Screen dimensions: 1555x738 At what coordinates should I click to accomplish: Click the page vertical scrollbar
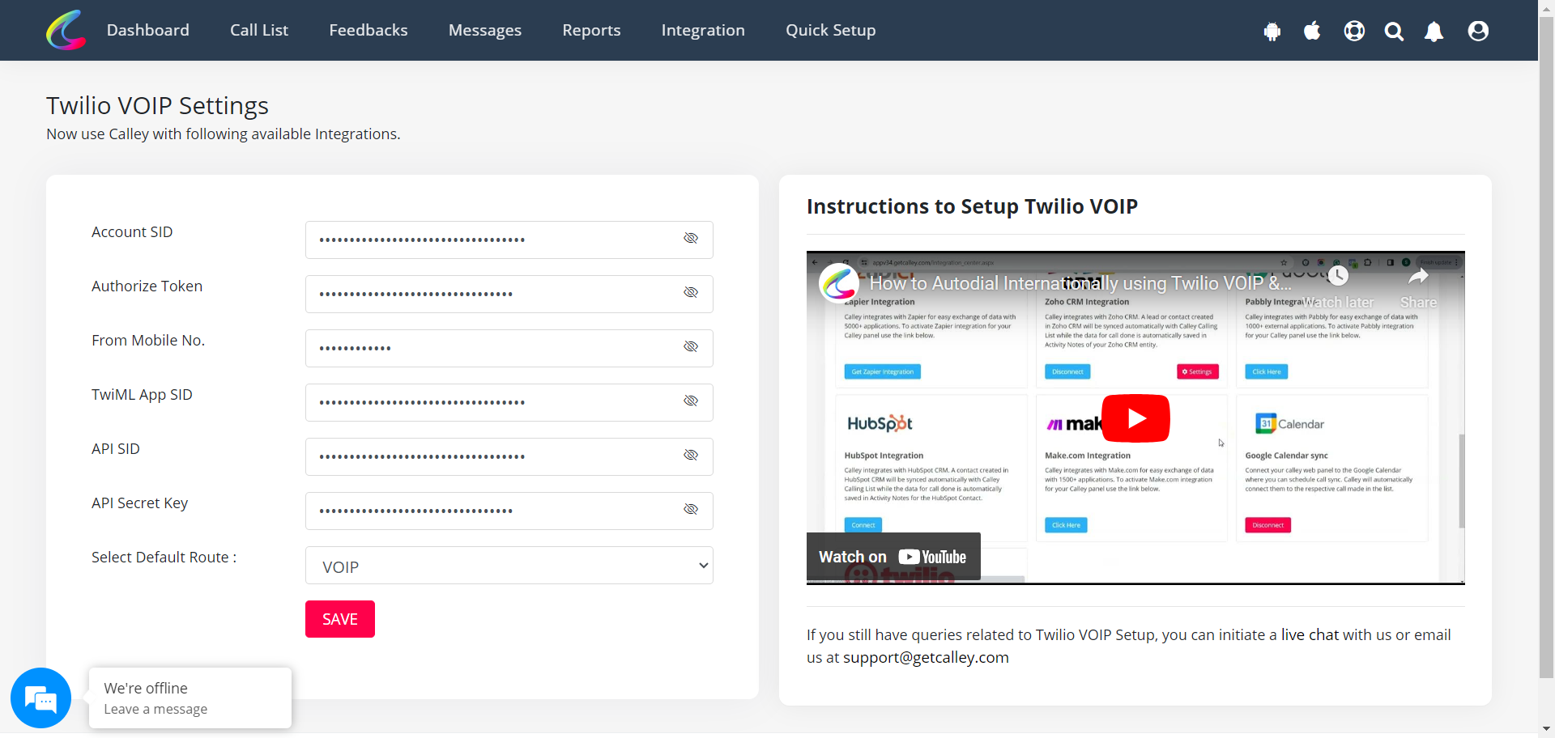coord(1547,348)
